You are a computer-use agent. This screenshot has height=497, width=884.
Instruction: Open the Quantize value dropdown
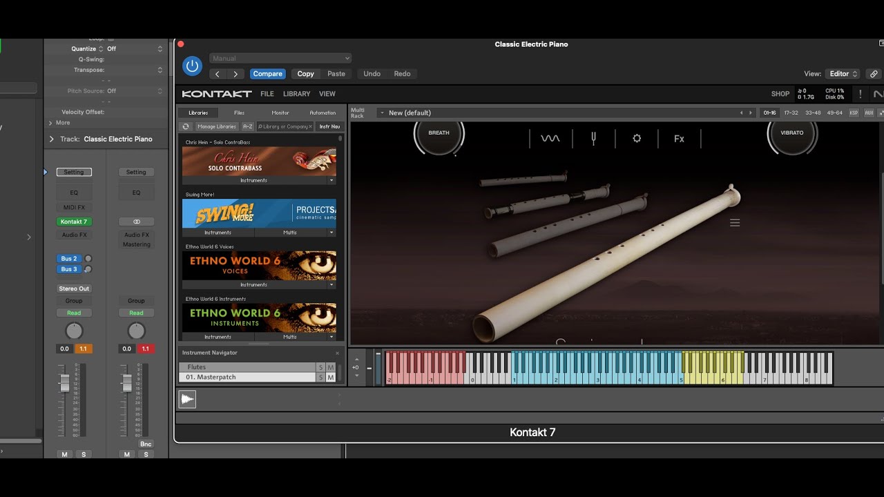tap(135, 49)
